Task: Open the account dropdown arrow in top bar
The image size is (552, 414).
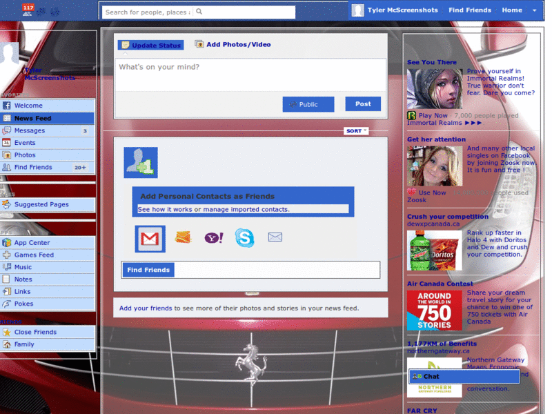Action: click(534, 10)
